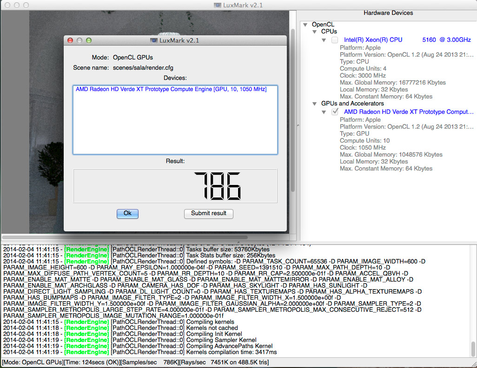Close the LuxMark result dialog
The width and height of the screenshot is (477, 368).
(70, 40)
